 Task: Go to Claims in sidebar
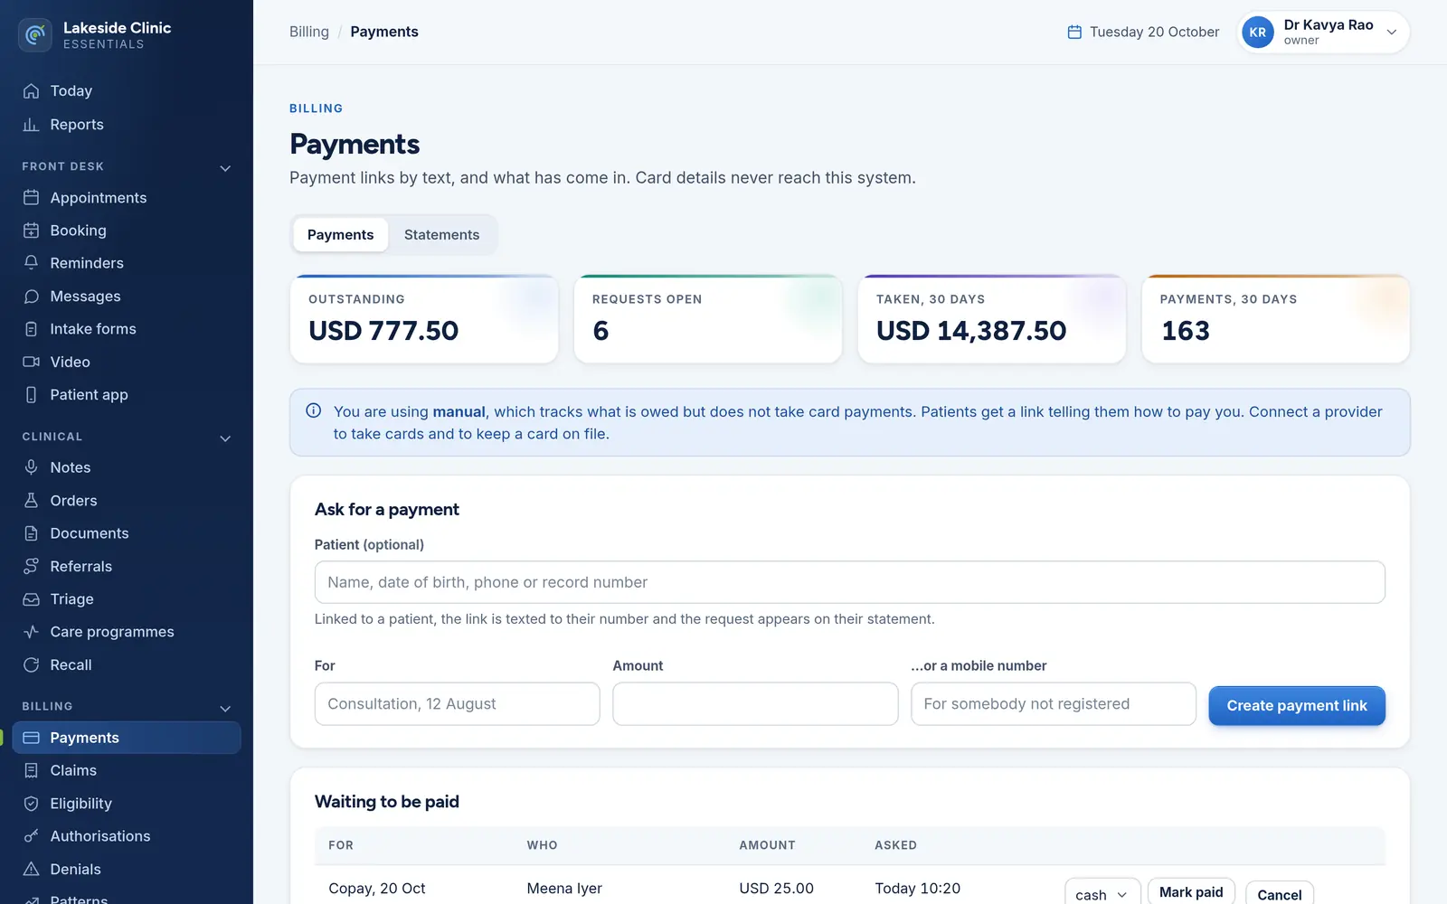click(127, 771)
